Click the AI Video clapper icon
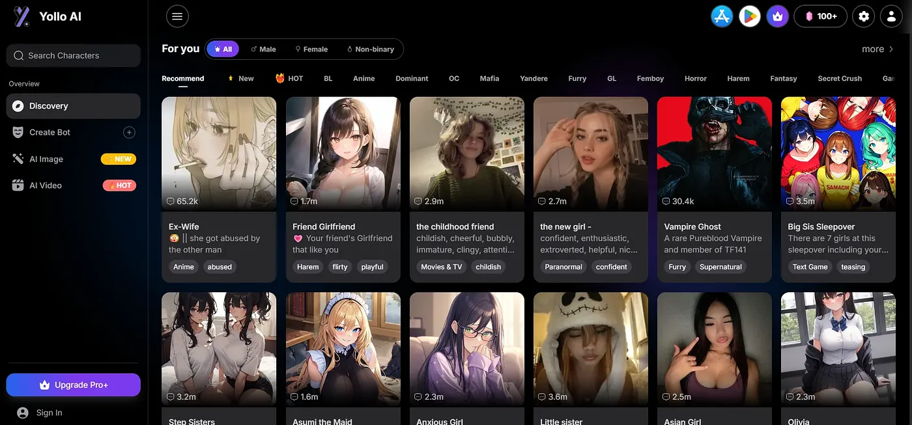The width and height of the screenshot is (912, 425). pos(18,185)
